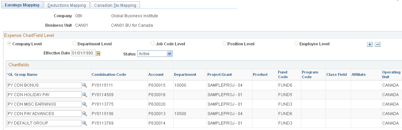Click FUND5 in Fund Code column

click(x=285, y=95)
